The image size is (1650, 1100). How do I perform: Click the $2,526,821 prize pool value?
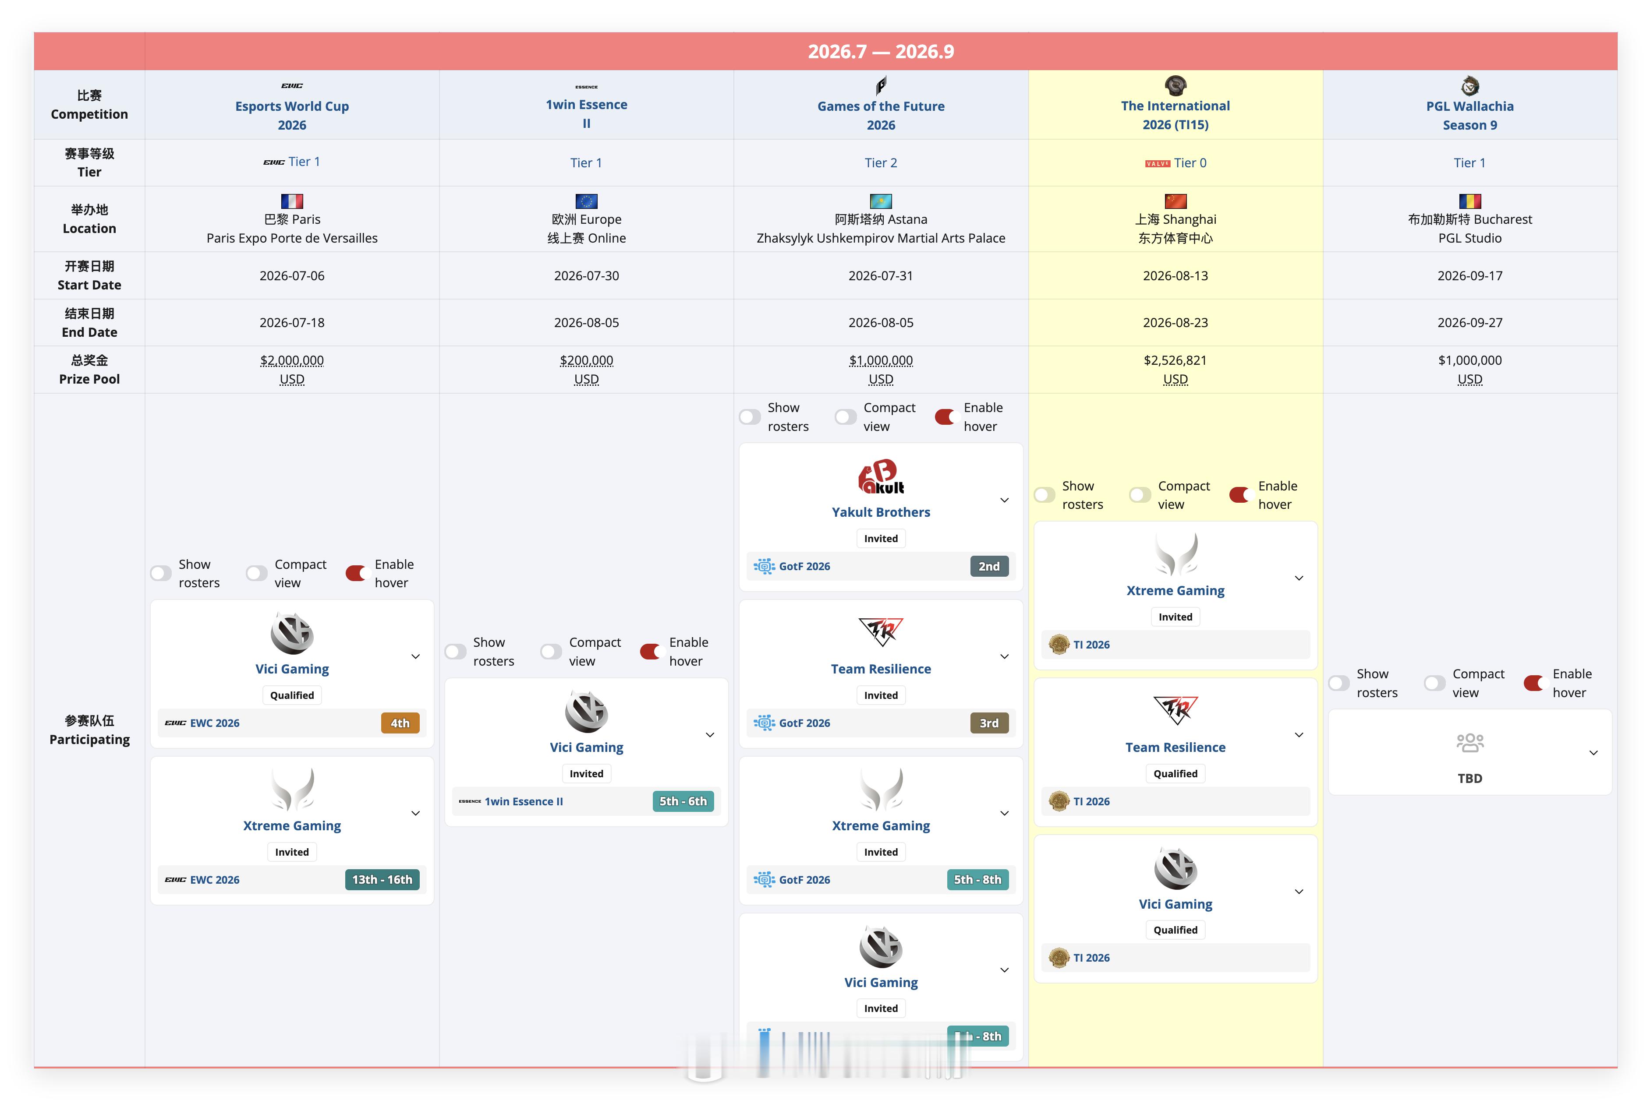[1176, 360]
